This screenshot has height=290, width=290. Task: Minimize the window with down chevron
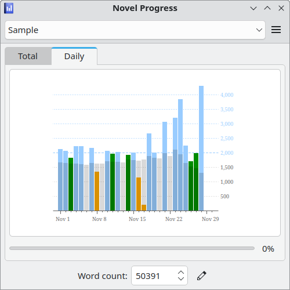tap(253, 8)
